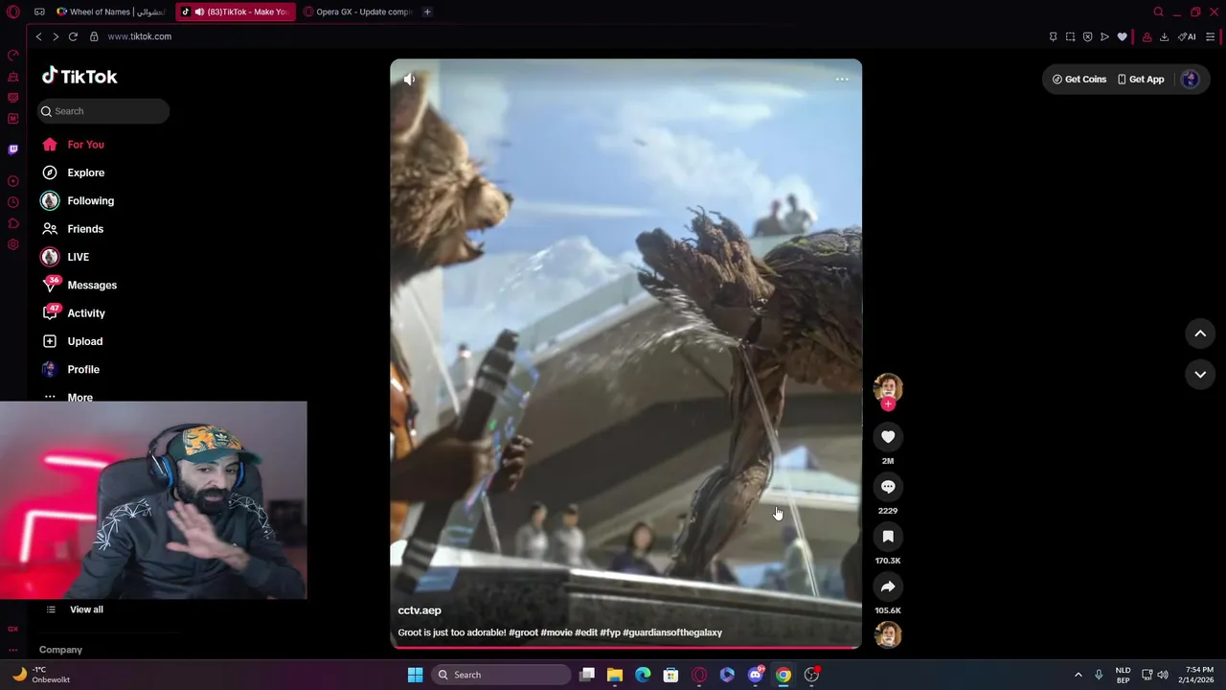Open the Profile page
The height and width of the screenshot is (690, 1226).
71,370
